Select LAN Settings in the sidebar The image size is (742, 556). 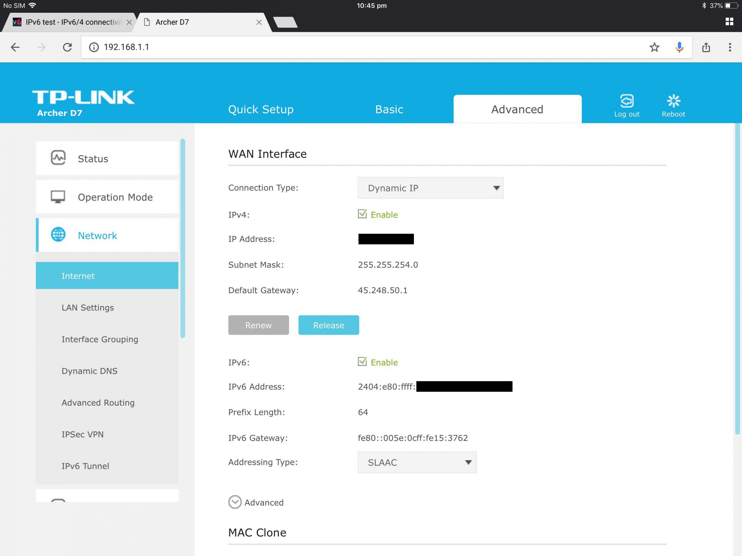(88, 307)
